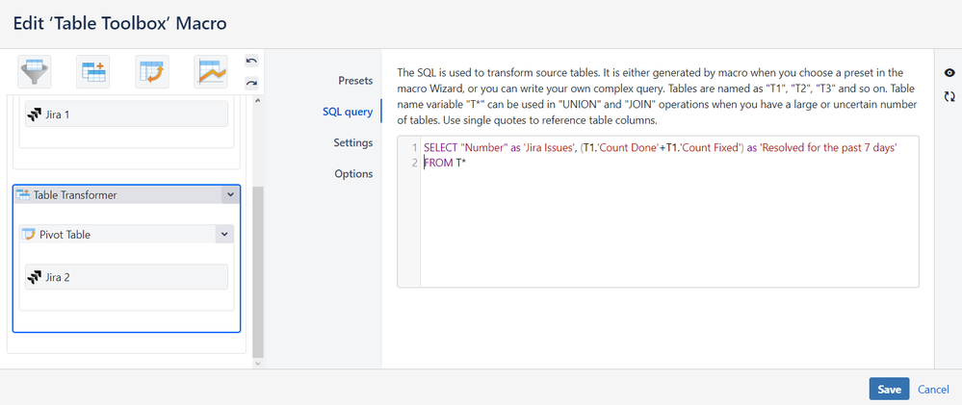Click the Table Filter funnel icon

[x=36, y=70]
